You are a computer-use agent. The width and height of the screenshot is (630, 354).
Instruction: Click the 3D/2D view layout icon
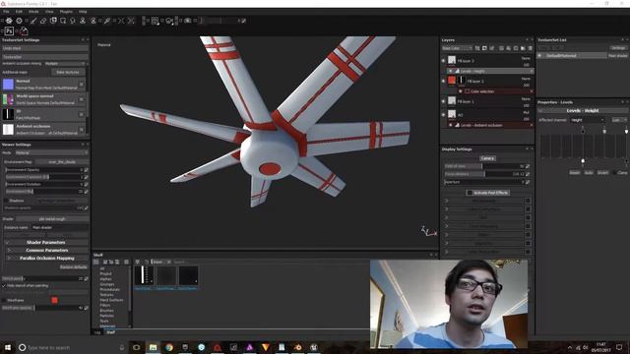(x=155, y=21)
